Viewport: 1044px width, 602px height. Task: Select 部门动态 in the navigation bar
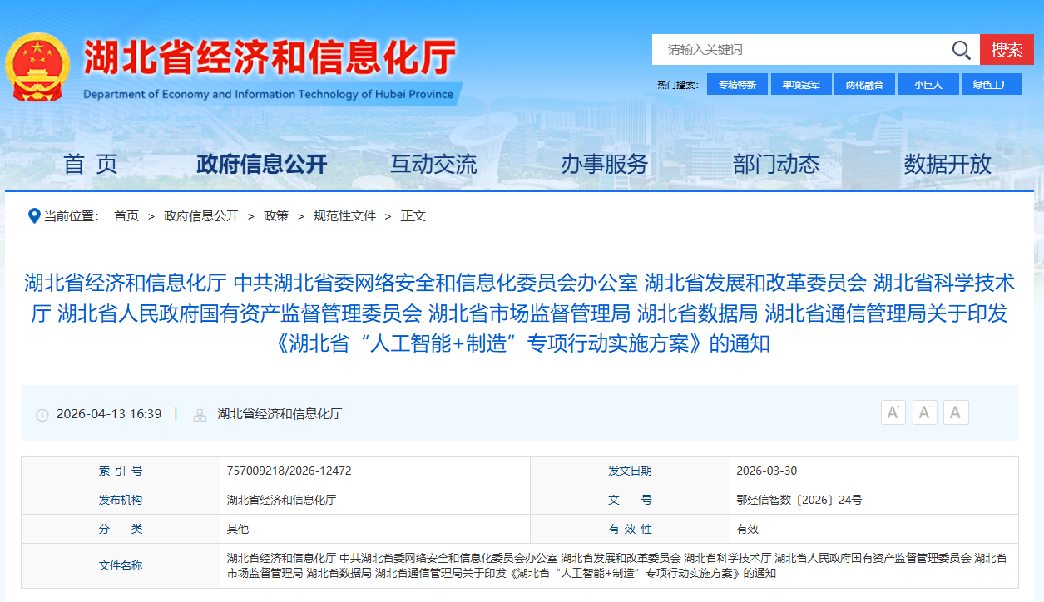pos(776,164)
